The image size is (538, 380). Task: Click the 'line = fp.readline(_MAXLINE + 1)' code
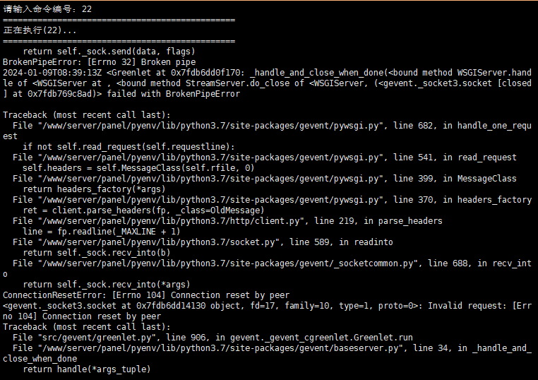(x=102, y=232)
